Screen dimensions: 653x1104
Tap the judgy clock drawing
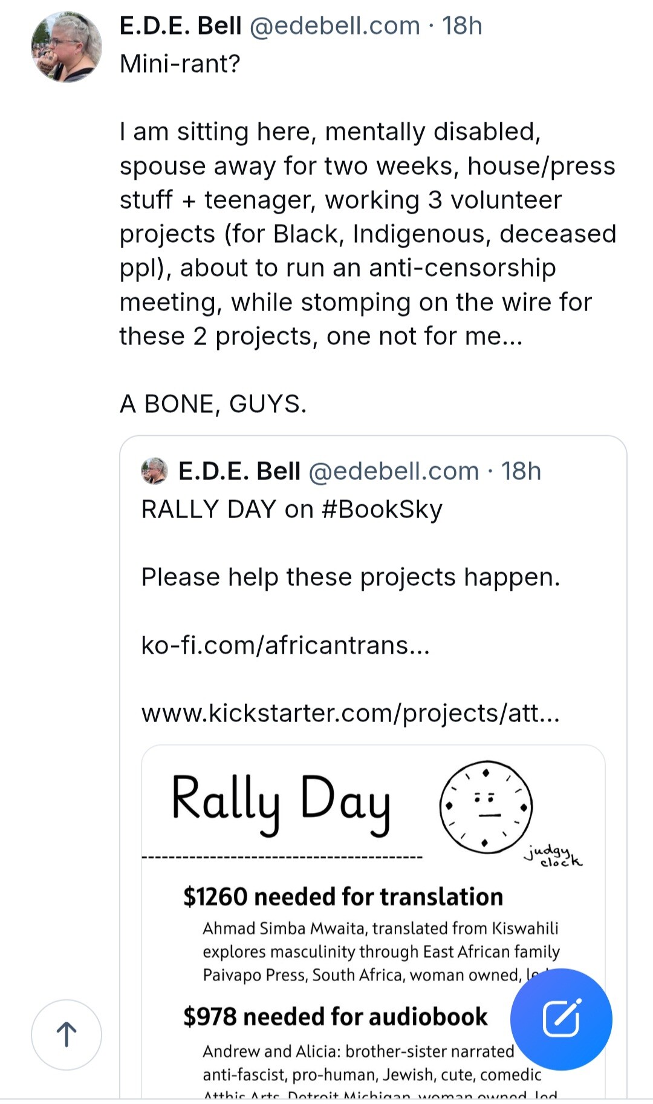click(487, 807)
